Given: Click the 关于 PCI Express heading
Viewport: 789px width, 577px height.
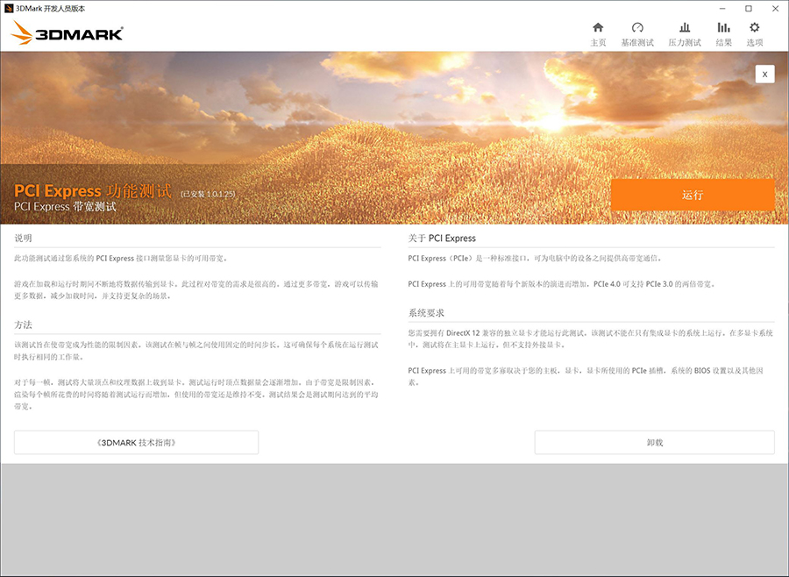Looking at the screenshot, I should pos(442,238).
